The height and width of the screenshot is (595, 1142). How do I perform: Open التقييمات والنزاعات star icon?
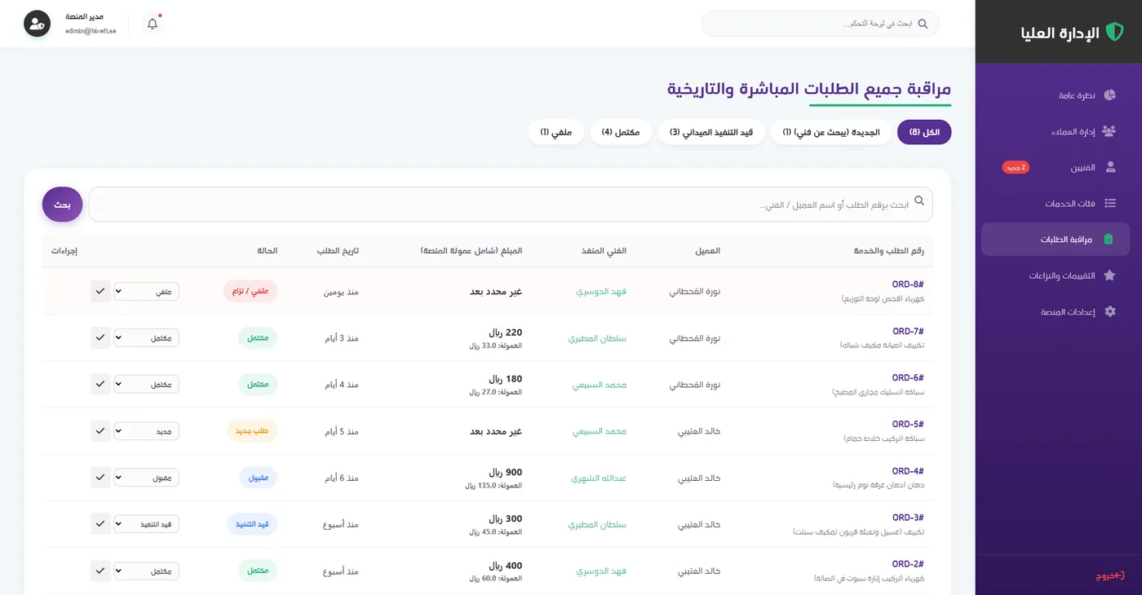(1109, 275)
